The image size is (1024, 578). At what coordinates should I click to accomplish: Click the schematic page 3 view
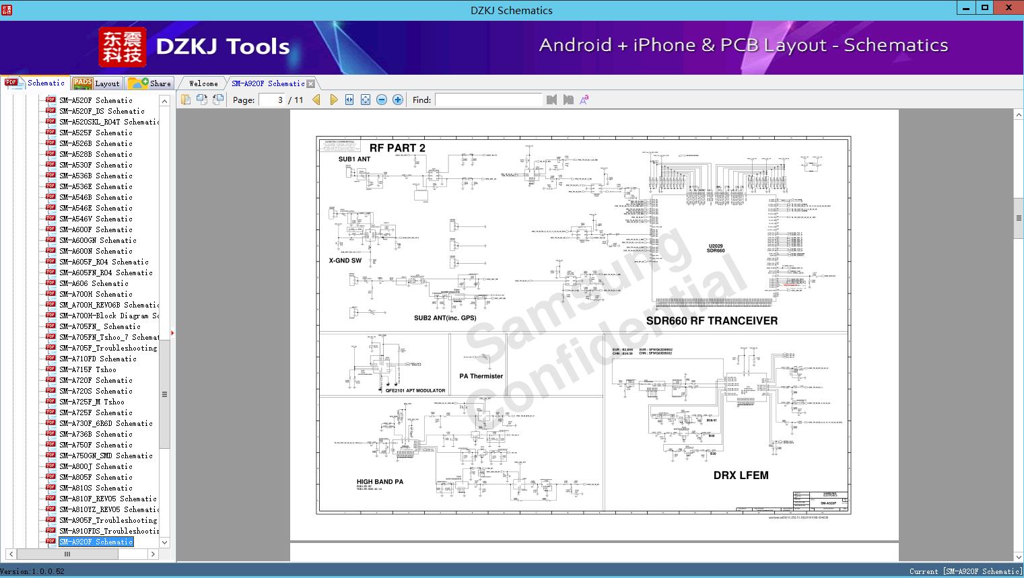594,325
